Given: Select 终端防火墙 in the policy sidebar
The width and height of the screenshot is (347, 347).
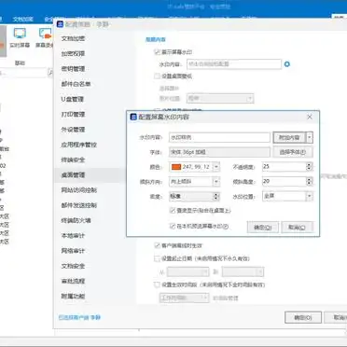Looking at the screenshot, I should (x=76, y=220).
